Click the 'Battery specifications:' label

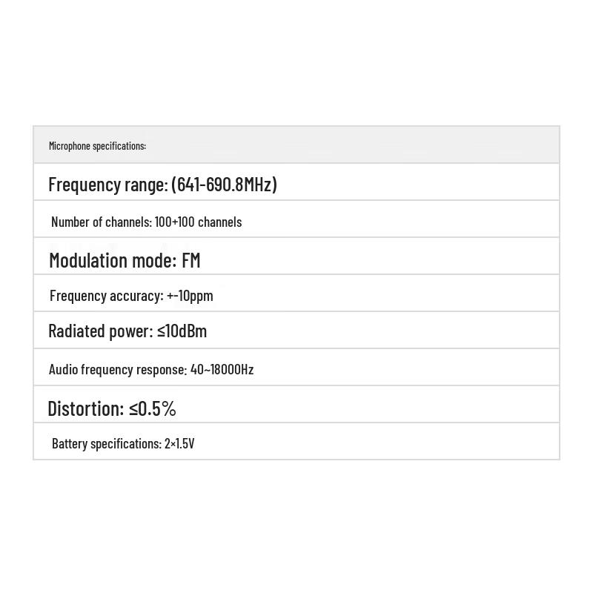[x=107, y=443]
